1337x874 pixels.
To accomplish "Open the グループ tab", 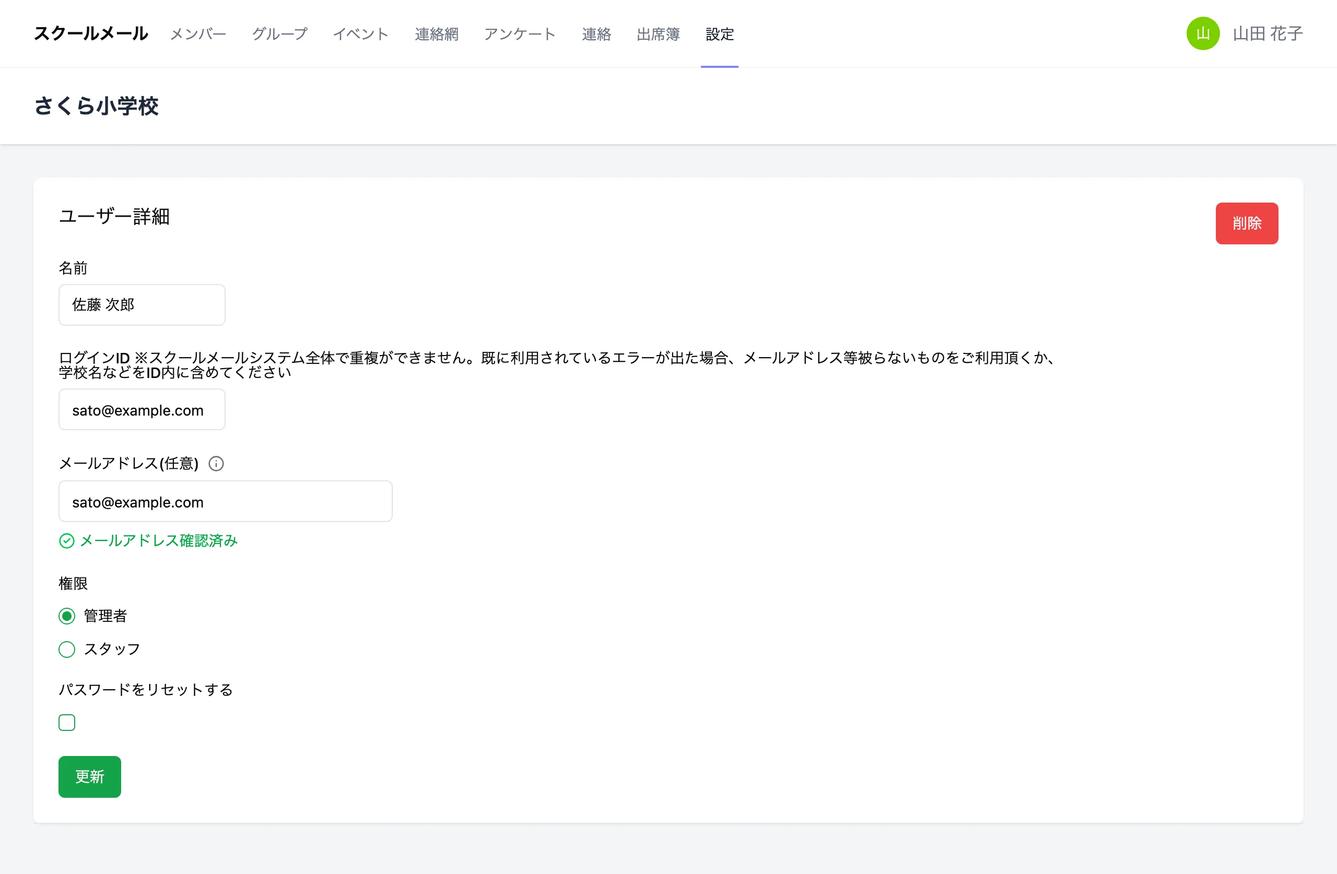I will [x=279, y=34].
